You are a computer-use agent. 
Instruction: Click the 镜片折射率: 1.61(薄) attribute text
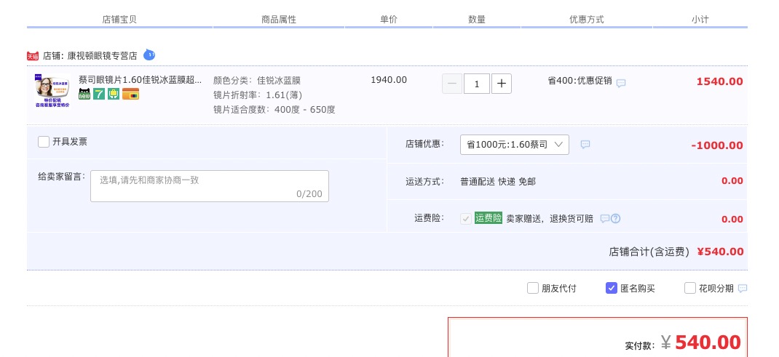[x=258, y=95]
